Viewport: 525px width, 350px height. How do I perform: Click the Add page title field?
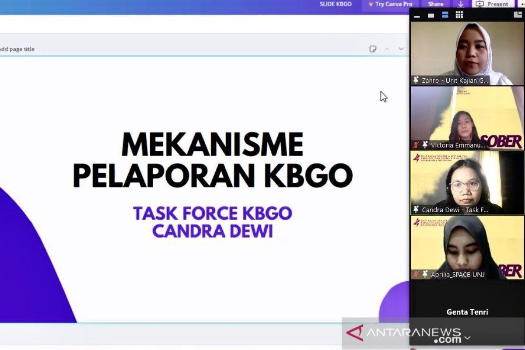point(17,49)
